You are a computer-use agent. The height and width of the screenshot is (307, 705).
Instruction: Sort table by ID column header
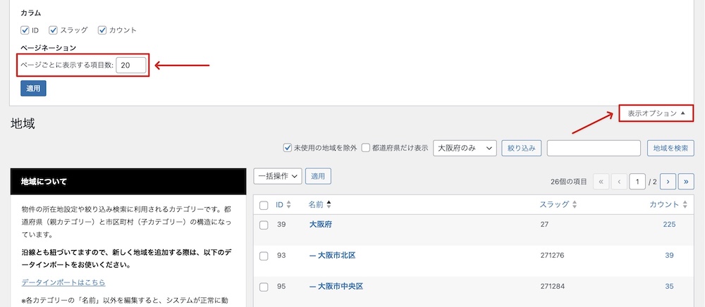click(283, 205)
